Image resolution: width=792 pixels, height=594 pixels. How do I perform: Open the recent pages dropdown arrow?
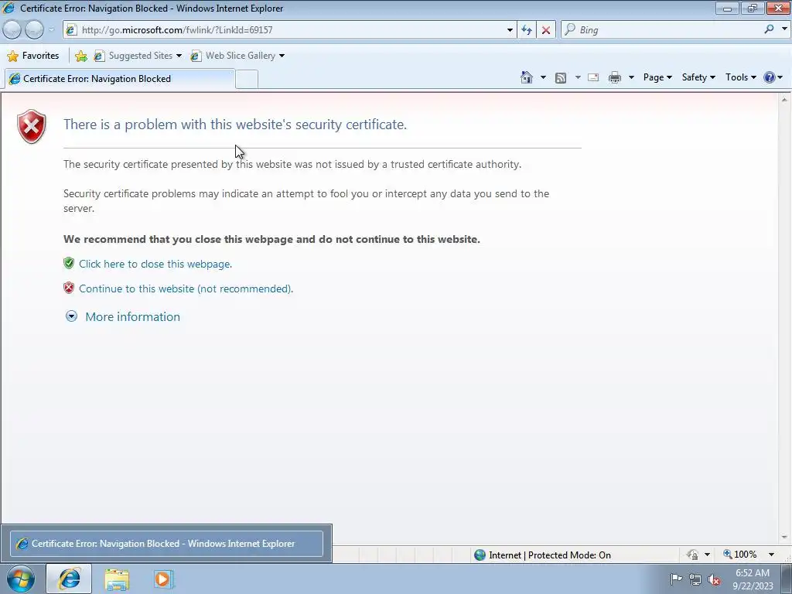[x=51, y=30]
